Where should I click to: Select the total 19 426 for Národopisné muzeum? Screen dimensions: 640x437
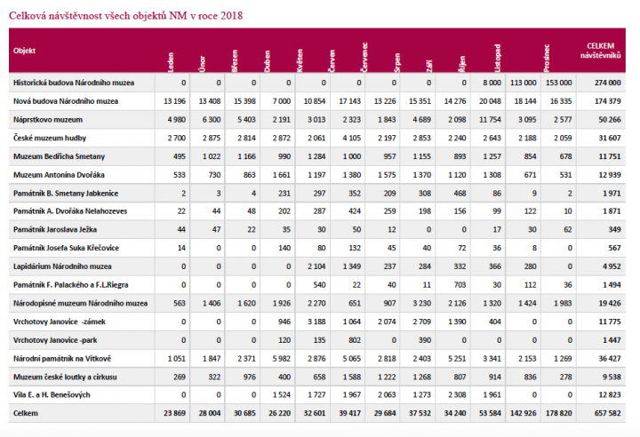[610, 303]
